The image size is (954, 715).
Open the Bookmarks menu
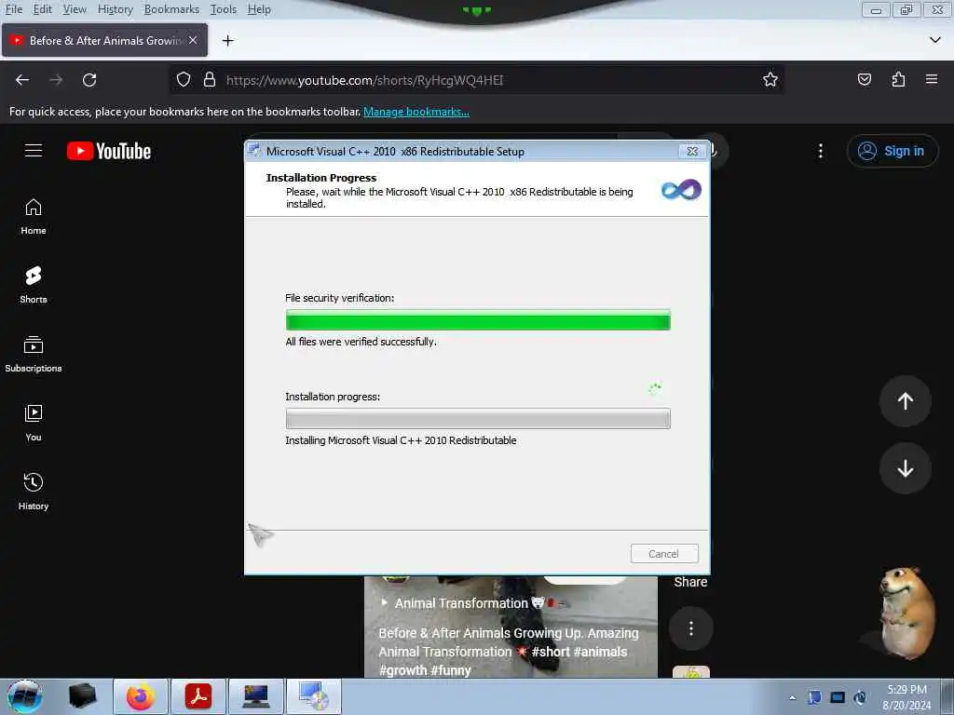click(x=171, y=9)
